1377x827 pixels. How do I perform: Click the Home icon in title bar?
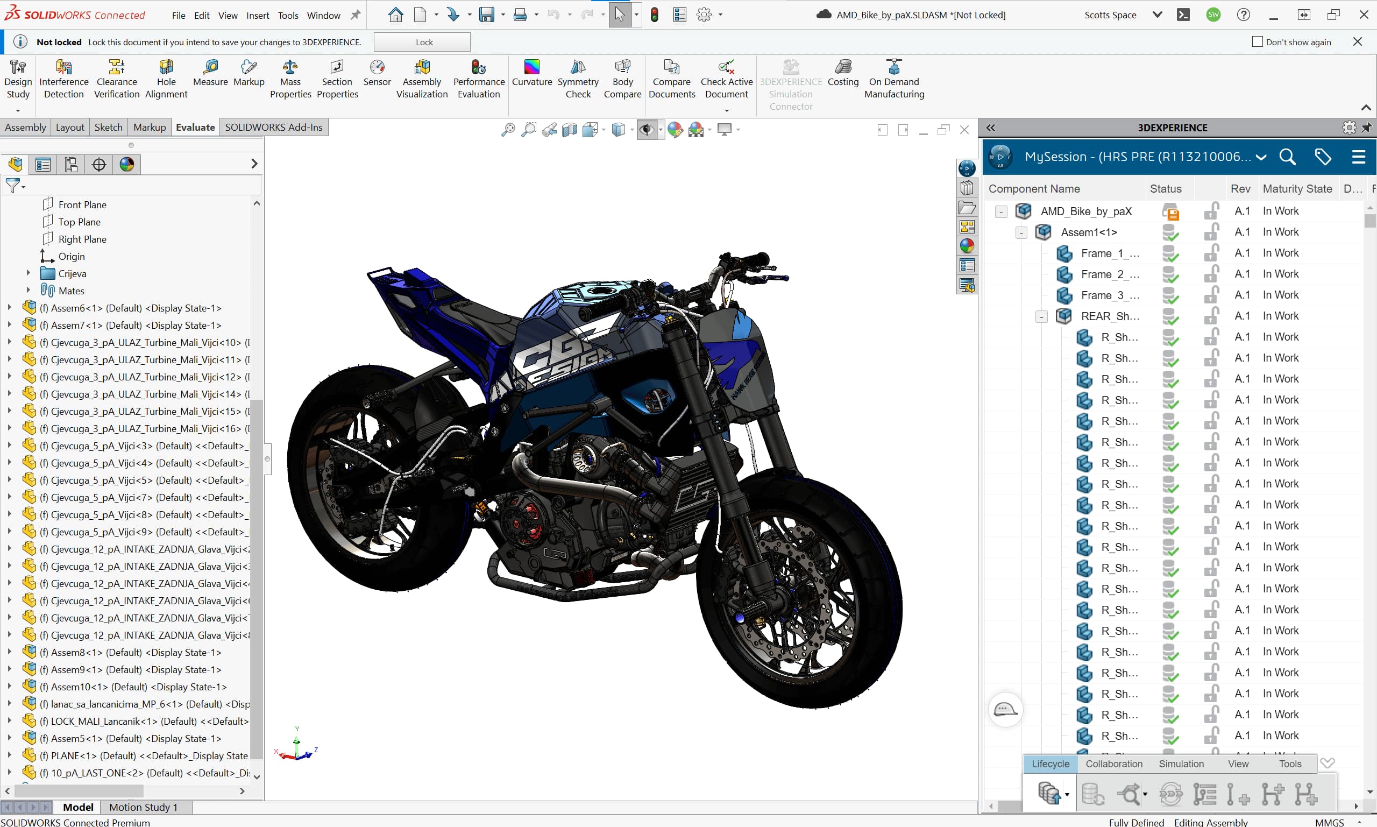[x=395, y=15]
